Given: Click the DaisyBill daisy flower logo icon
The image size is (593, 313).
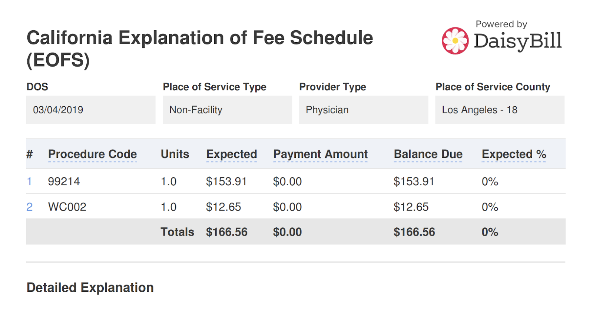Looking at the screenshot, I should click(455, 41).
